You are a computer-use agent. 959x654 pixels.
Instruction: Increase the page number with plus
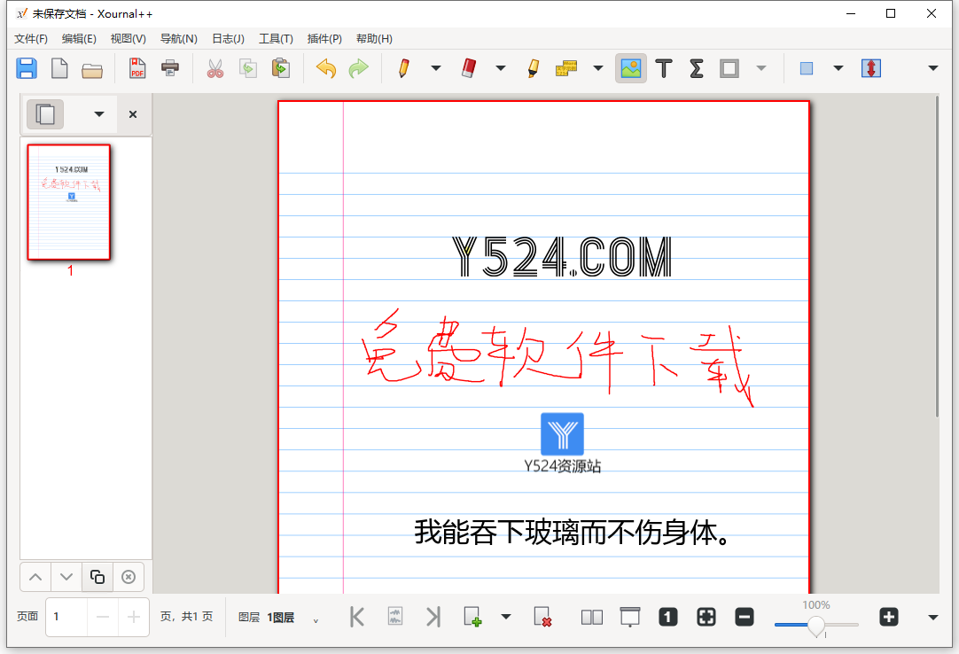133,617
